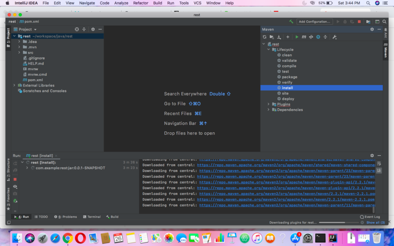Screen dimensions: 394x246
Task: Collapse the Lifecycle node in Maven
Action: [269, 50]
